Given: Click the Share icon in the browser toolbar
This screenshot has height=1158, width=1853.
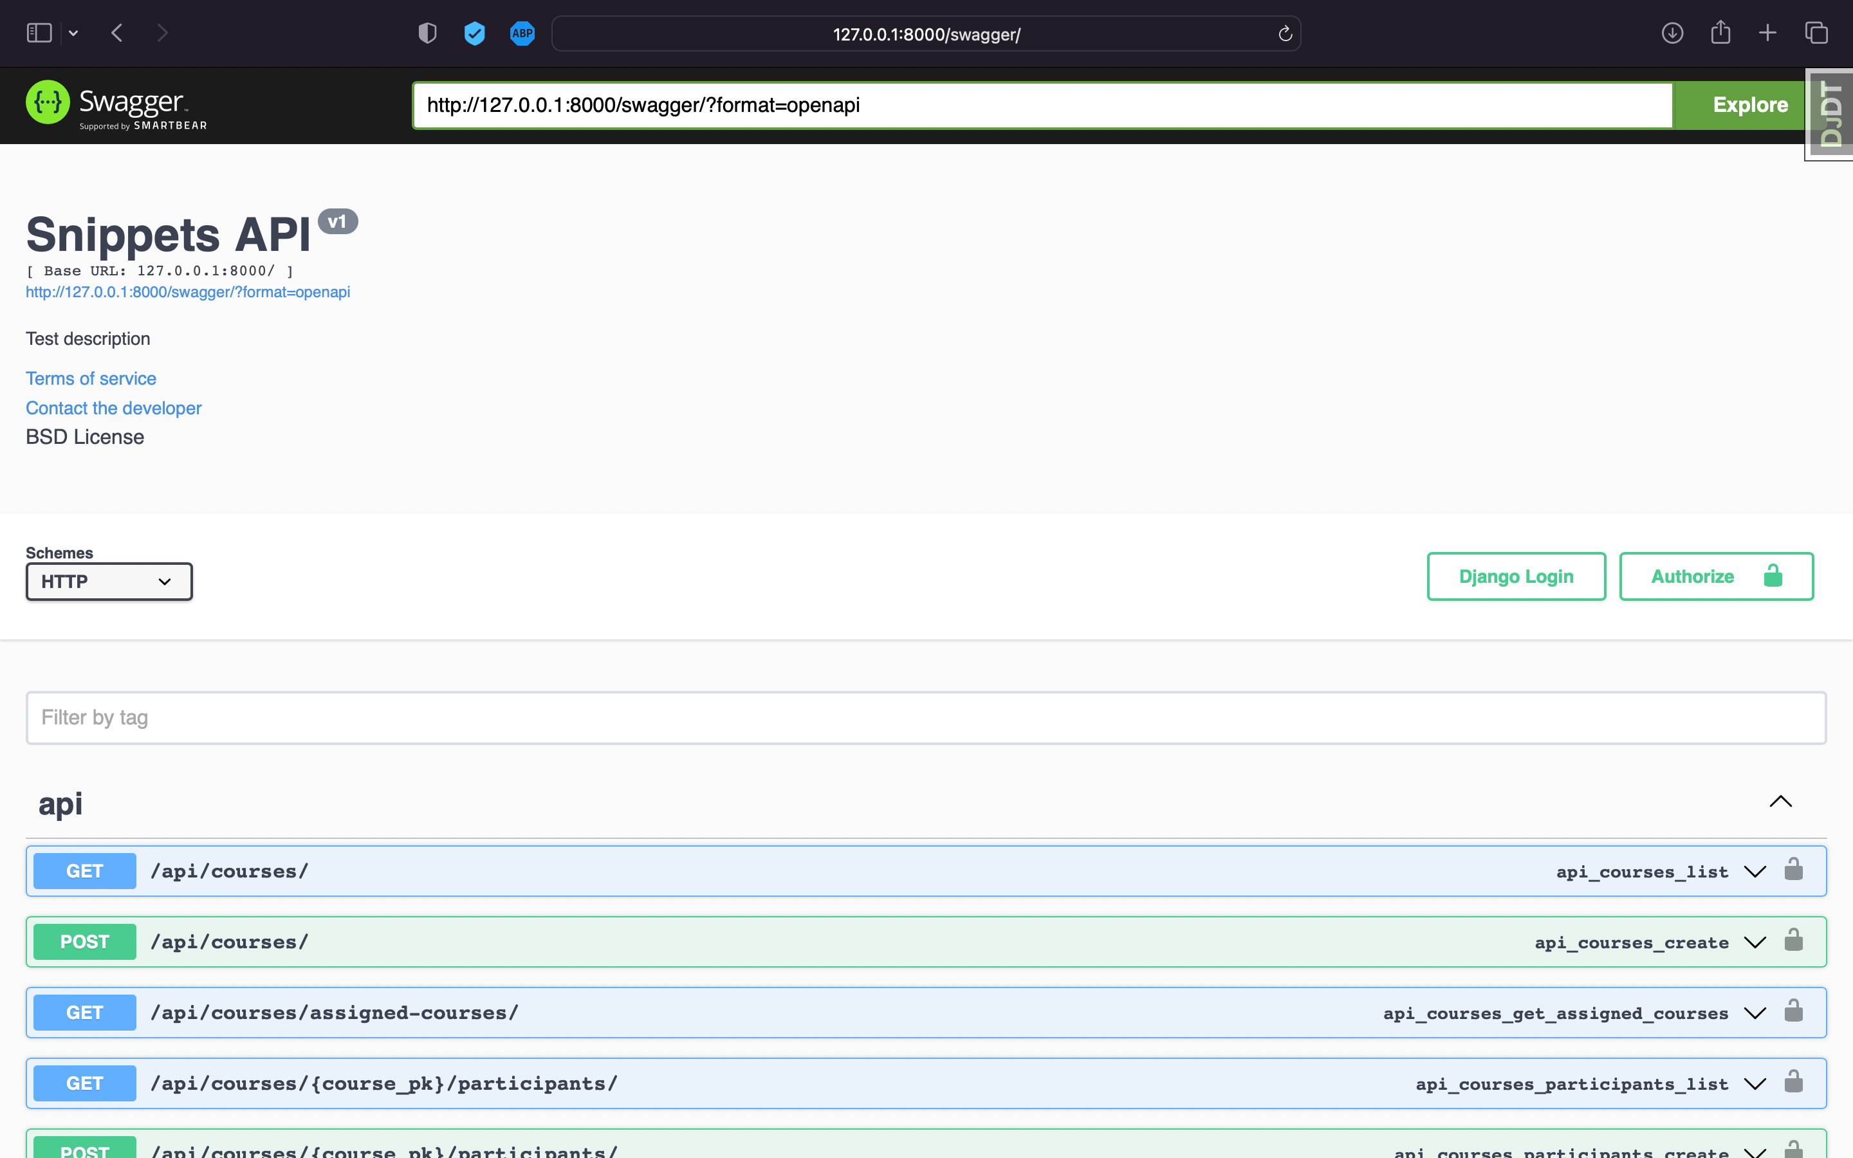Looking at the screenshot, I should (1720, 33).
